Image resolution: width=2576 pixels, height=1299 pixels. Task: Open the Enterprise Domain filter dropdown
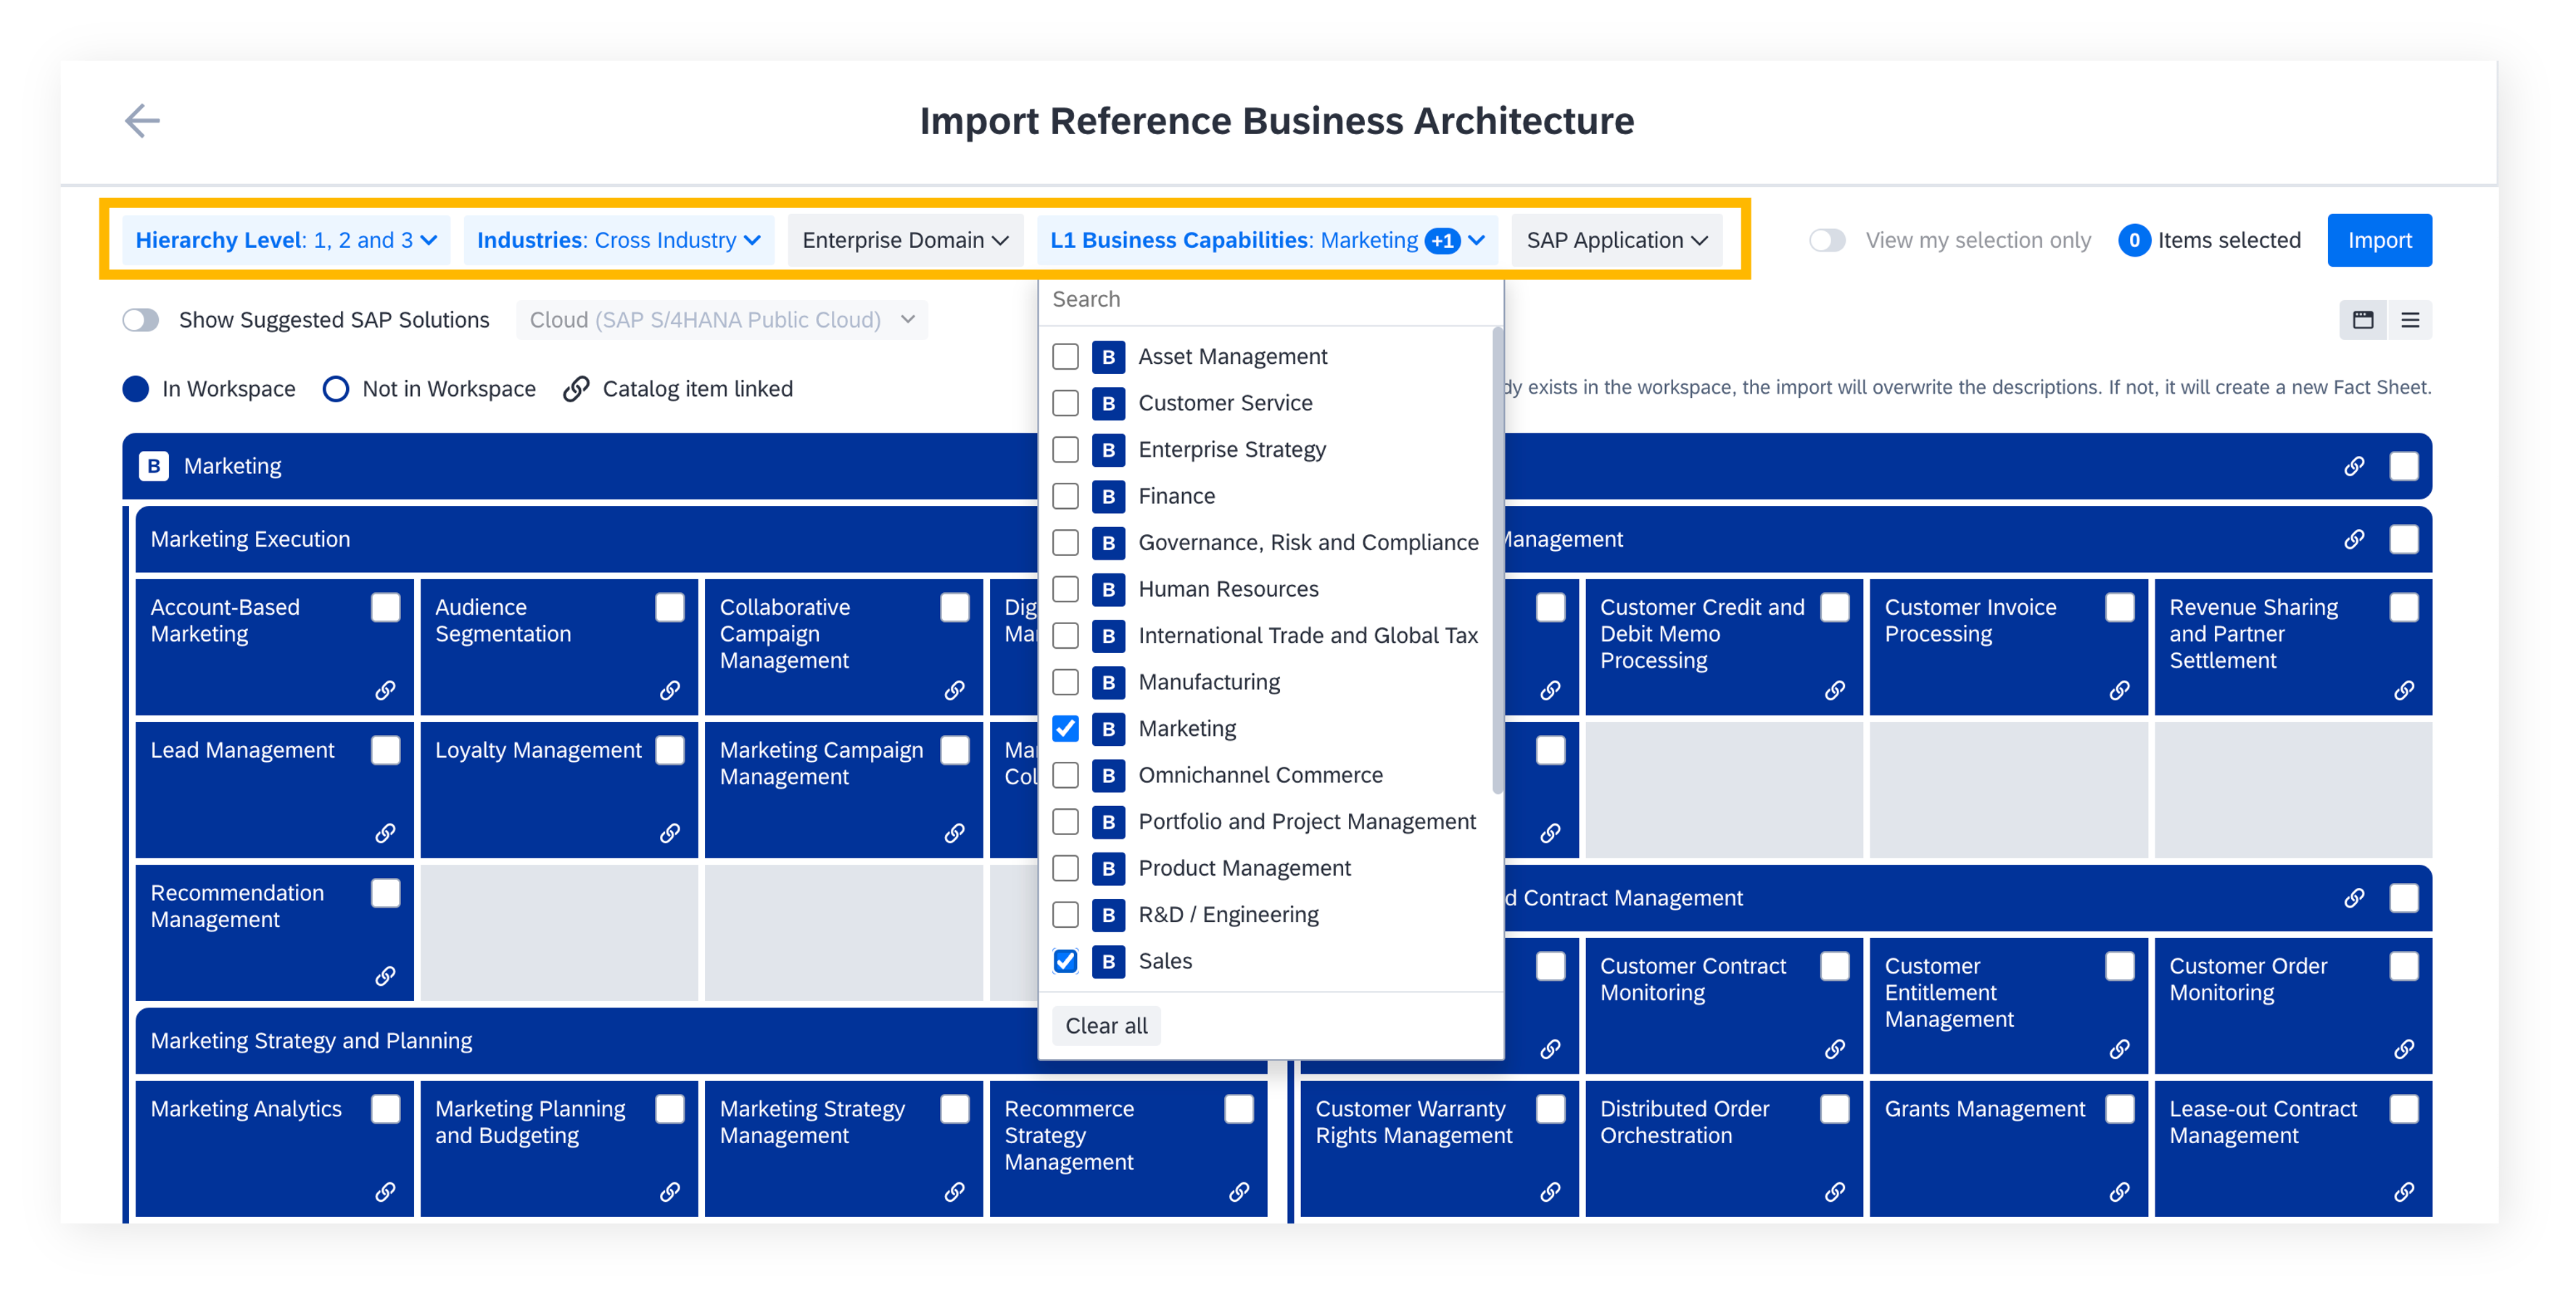pos(905,241)
